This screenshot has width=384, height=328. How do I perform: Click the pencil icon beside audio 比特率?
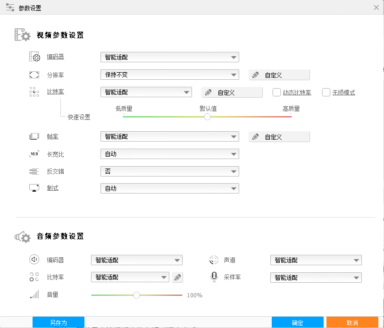(177, 278)
